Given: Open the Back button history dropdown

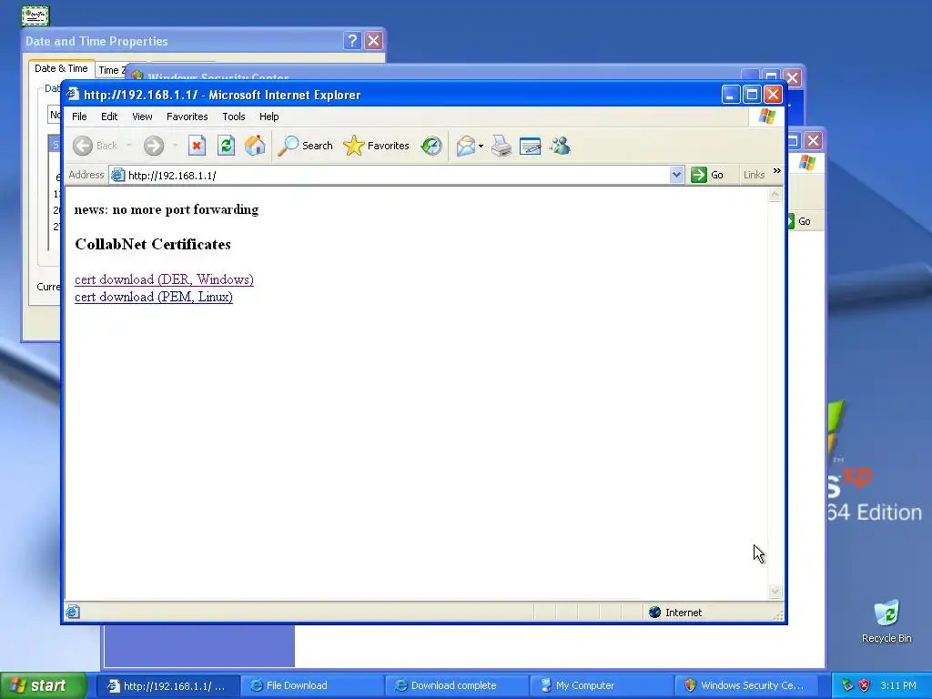Looking at the screenshot, I should click(129, 146).
